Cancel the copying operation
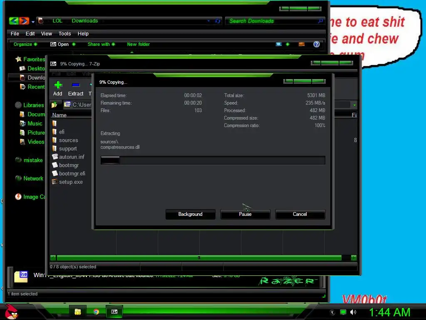 (300, 214)
